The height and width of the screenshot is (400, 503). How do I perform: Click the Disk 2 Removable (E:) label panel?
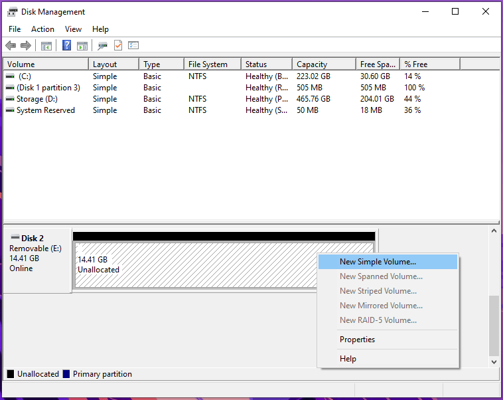pos(38,260)
